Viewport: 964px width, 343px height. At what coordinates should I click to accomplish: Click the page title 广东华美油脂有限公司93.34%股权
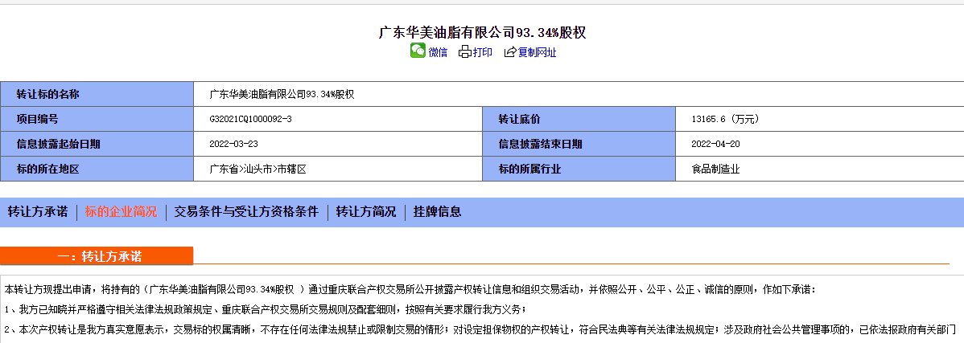coord(482,32)
